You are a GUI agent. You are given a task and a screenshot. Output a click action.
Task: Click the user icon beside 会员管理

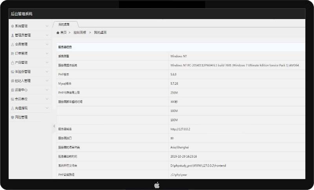(x=13, y=44)
